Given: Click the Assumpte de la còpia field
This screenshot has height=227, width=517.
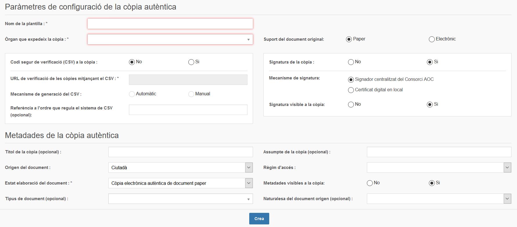Looking at the screenshot, I should 439,152.
